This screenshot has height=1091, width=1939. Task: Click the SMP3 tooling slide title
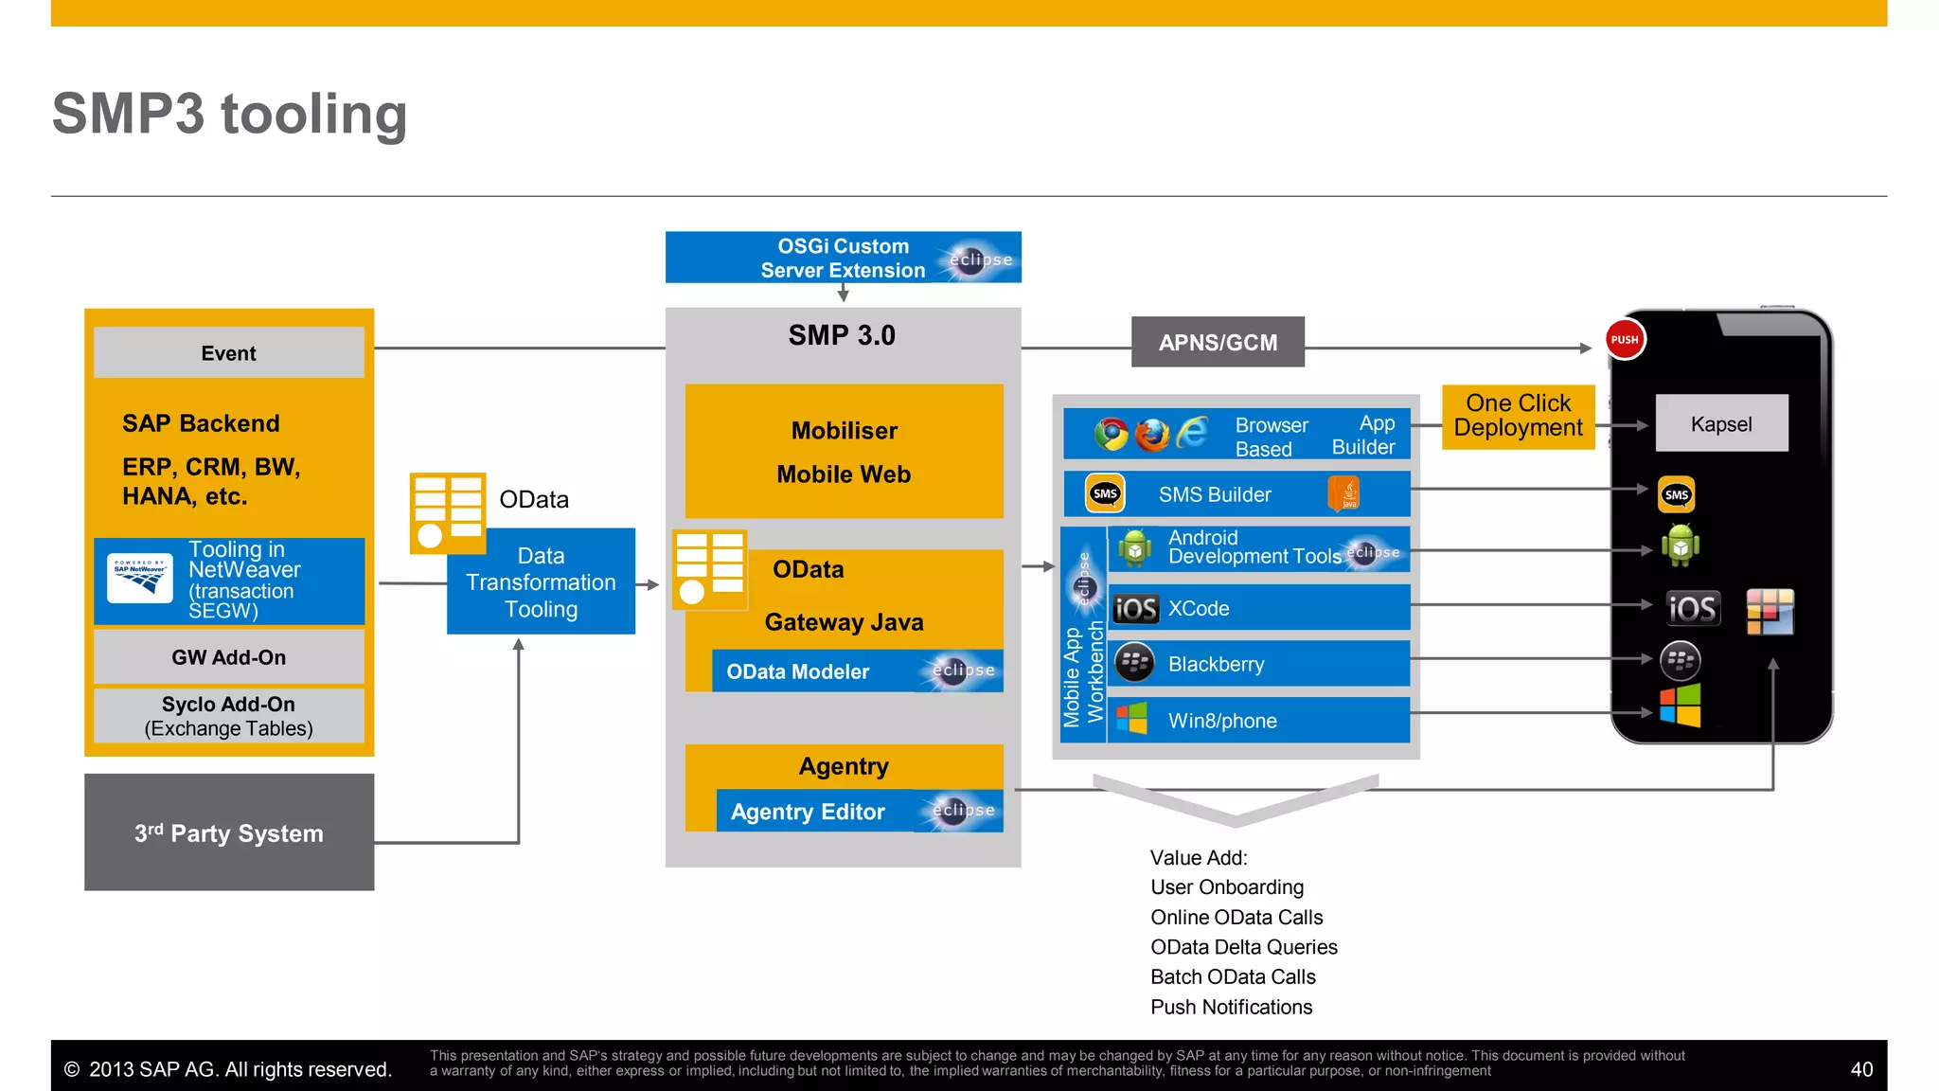[229, 114]
